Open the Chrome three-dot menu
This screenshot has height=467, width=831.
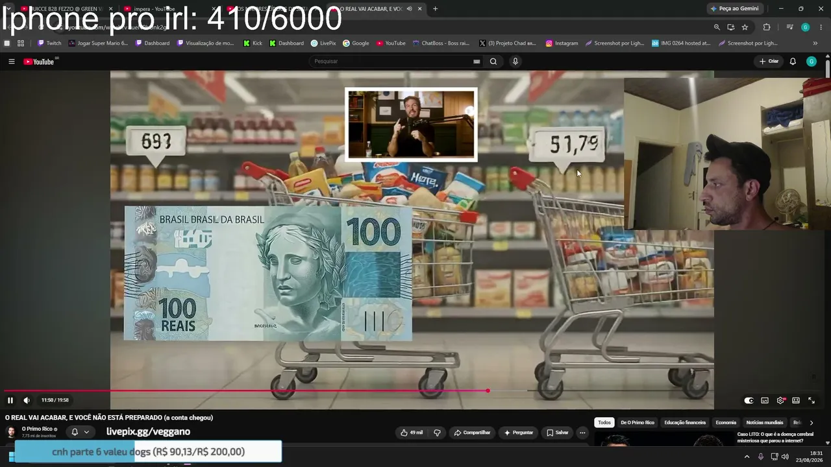tap(821, 27)
